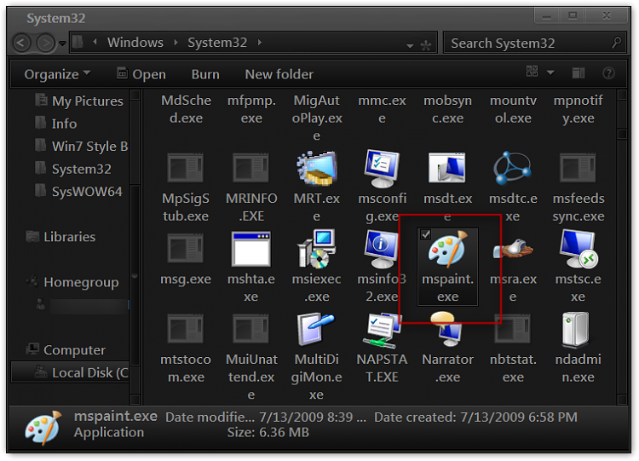Click the arrow left of Windows breadcrumb

[95, 42]
